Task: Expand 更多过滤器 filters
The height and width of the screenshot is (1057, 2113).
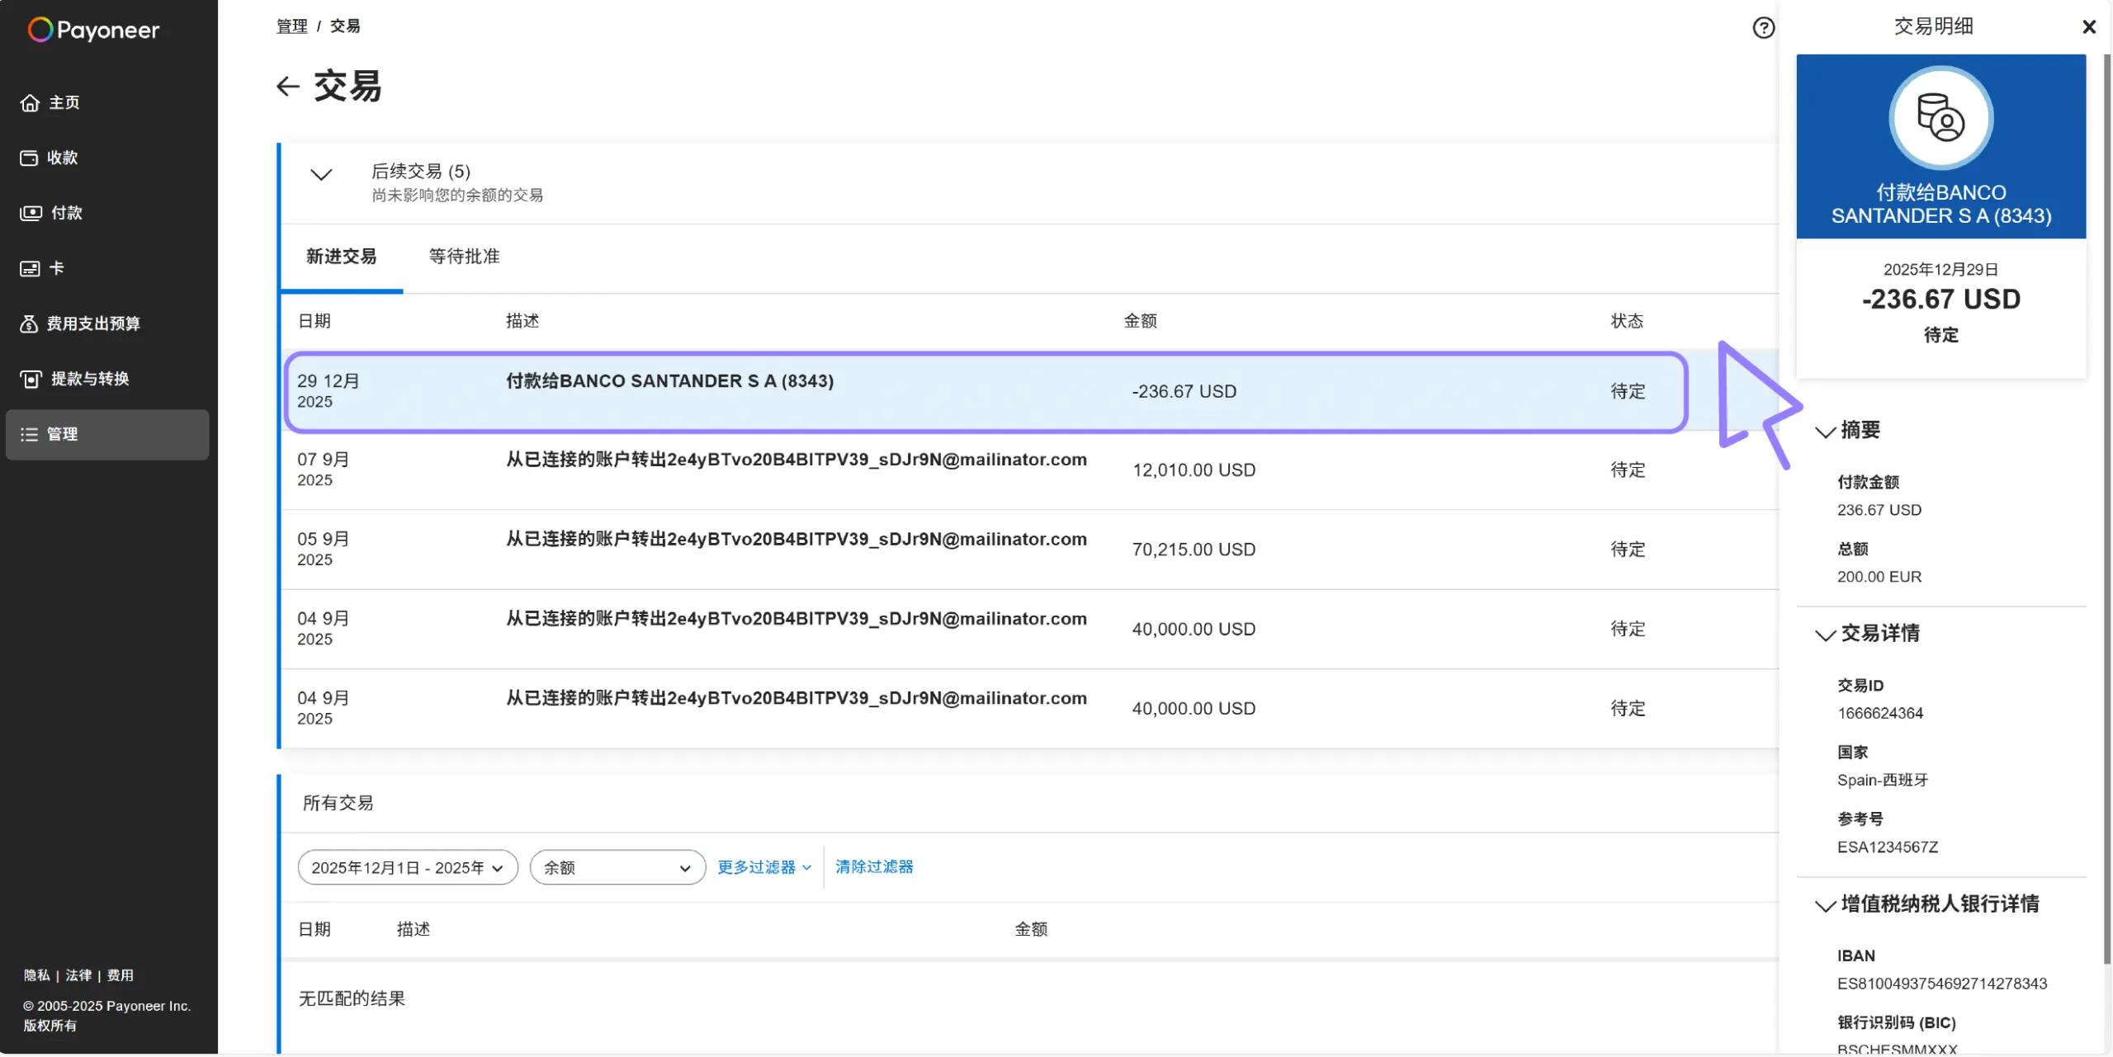Action: pyautogui.click(x=764, y=867)
